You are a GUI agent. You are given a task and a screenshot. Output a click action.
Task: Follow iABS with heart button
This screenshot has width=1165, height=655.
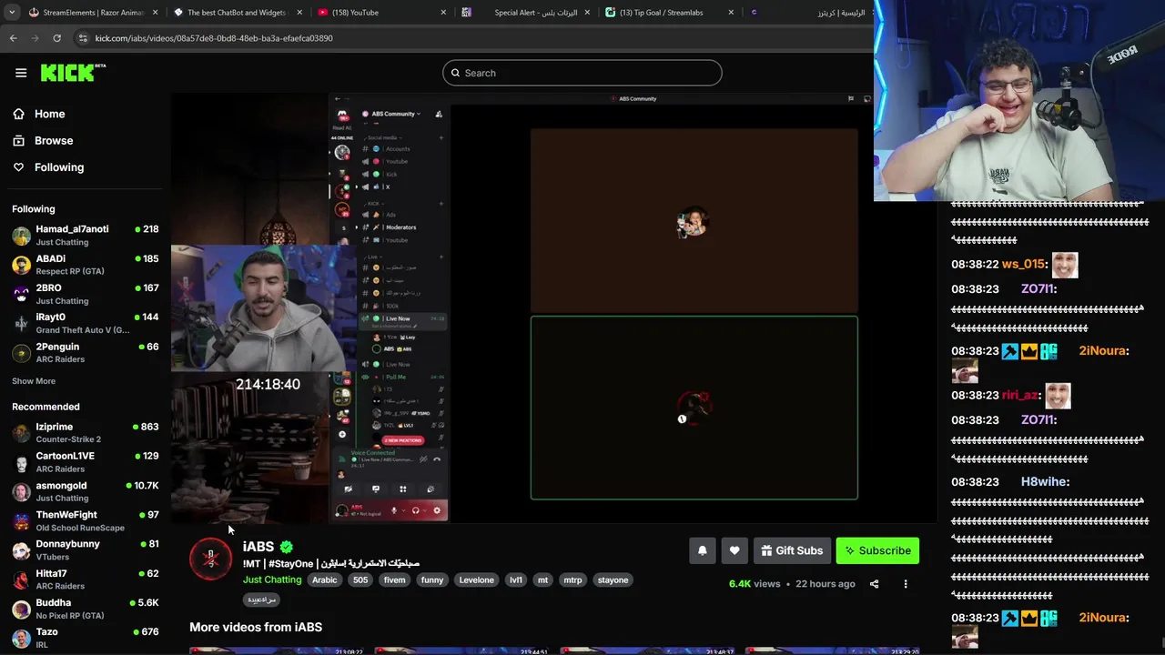[734, 550]
